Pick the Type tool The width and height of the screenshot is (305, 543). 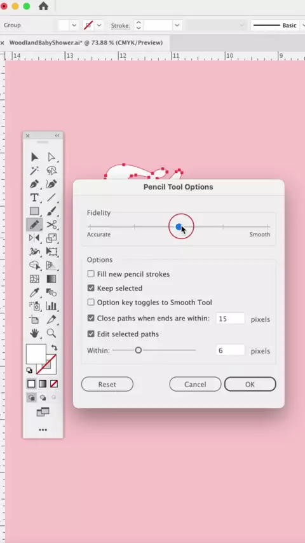34,198
